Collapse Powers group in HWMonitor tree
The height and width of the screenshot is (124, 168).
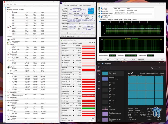click(7, 61)
